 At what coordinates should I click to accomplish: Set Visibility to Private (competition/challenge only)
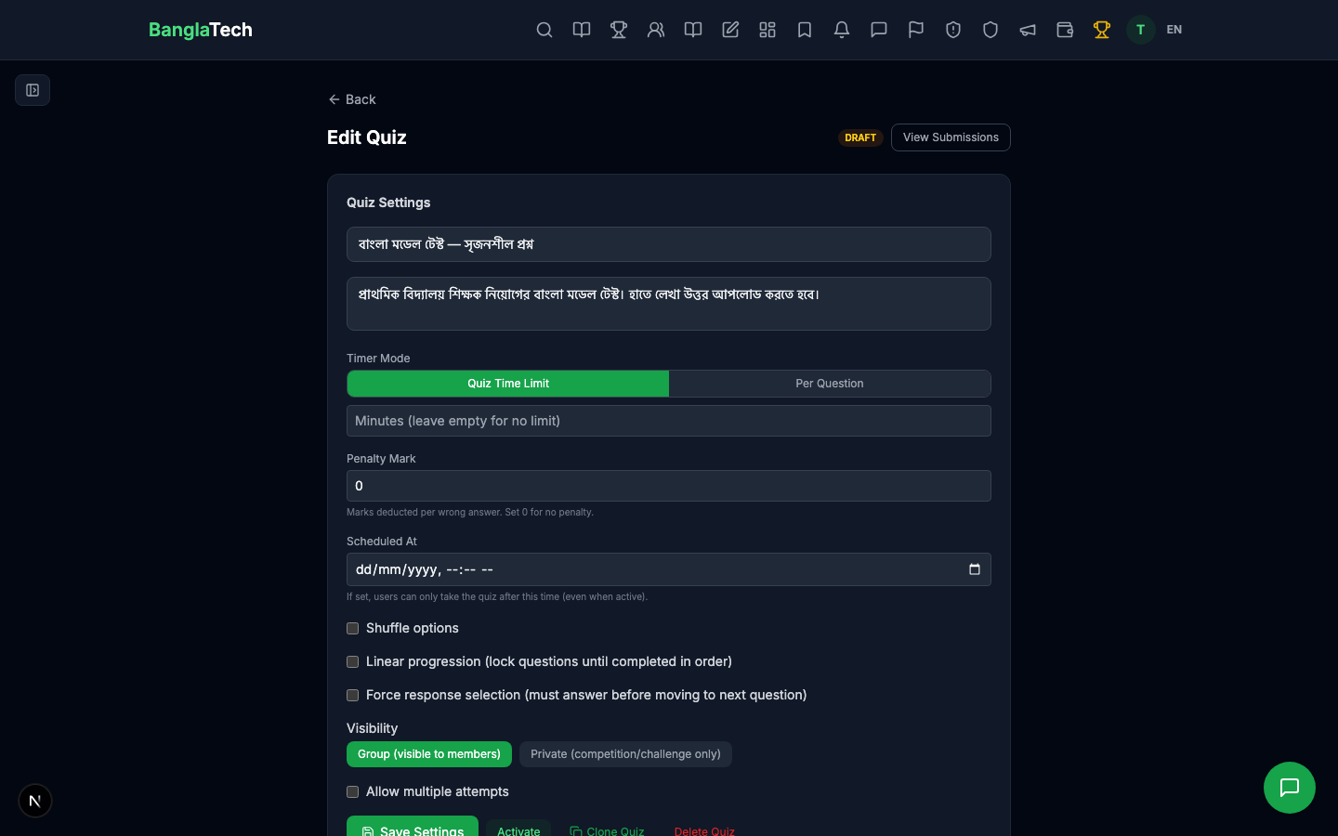pos(625,754)
